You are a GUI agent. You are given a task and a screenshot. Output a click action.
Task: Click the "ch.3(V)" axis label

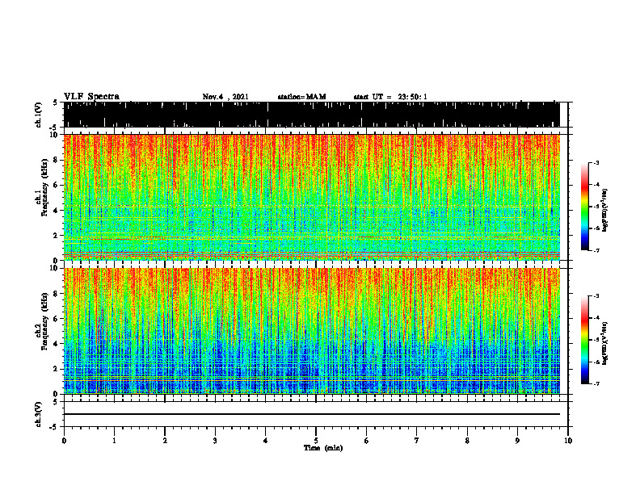[x=39, y=415]
